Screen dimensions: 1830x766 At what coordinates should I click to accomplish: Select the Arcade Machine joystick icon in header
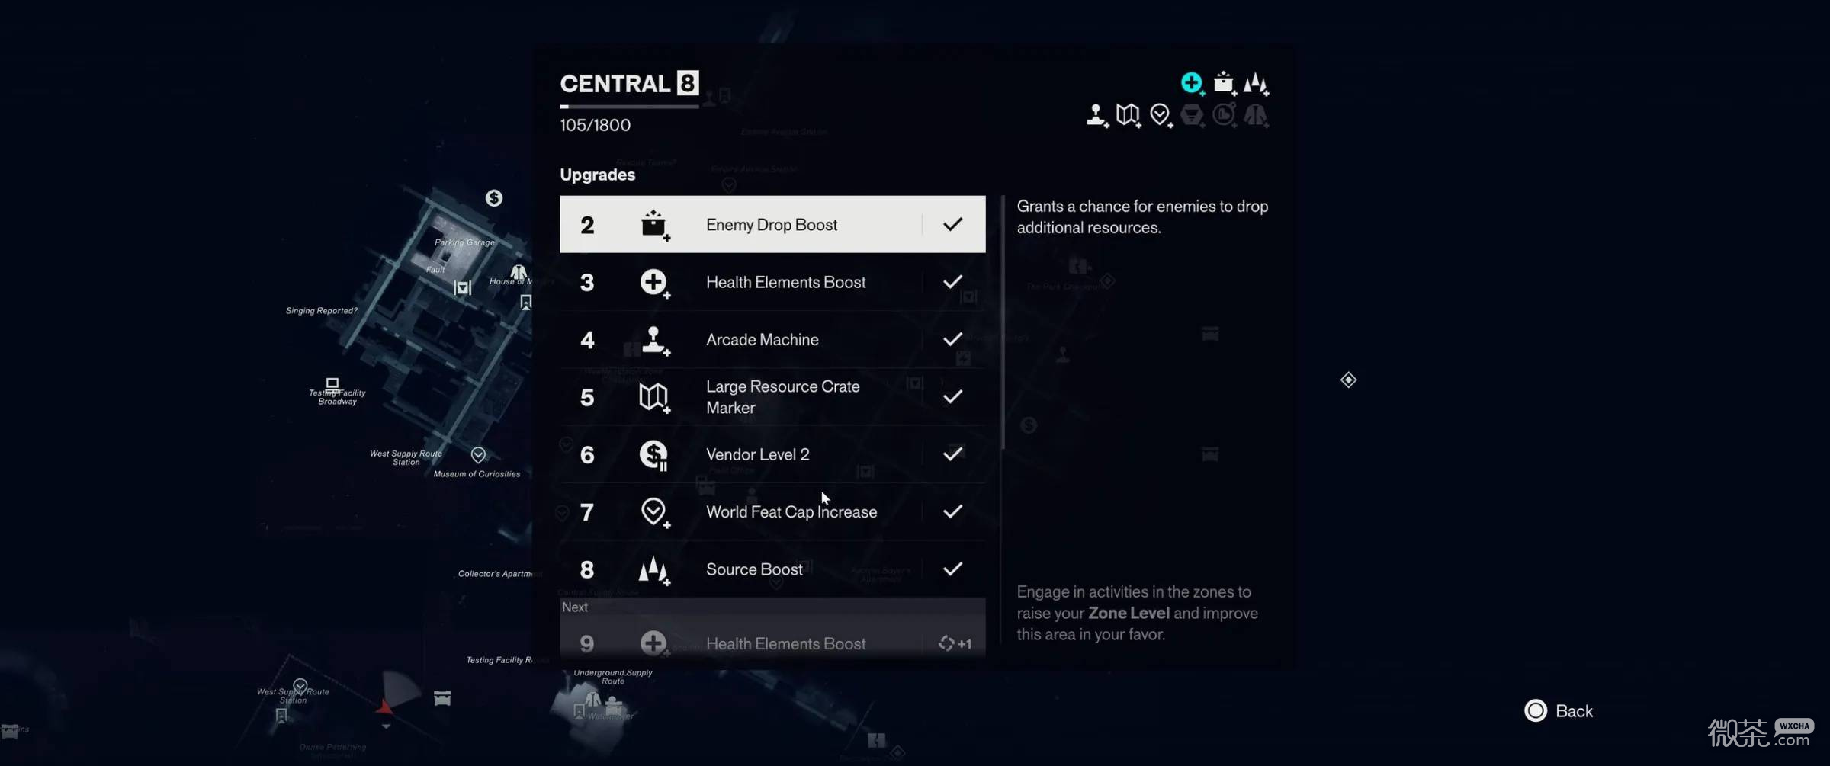pyautogui.click(x=1097, y=115)
